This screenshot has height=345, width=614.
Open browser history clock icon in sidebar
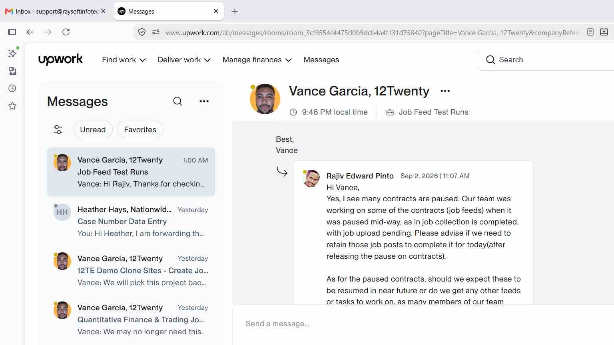[x=12, y=88]
